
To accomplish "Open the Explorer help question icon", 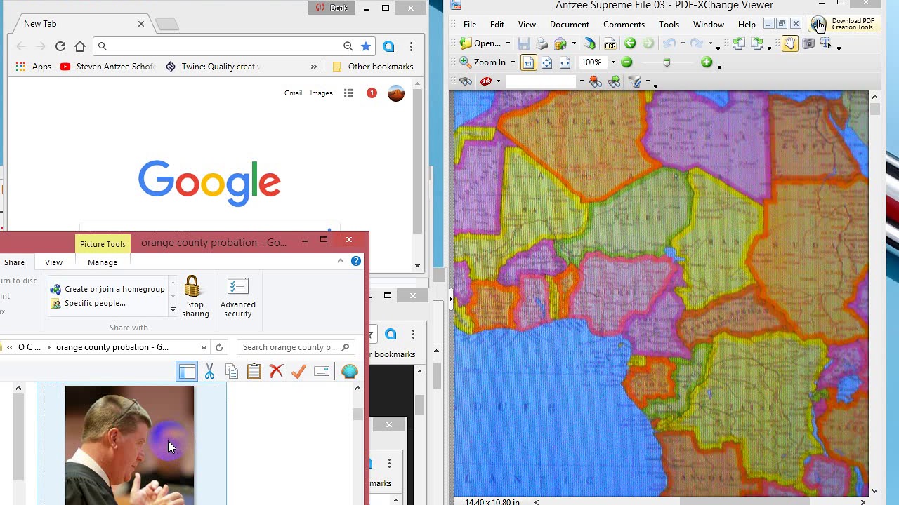I will tap(356, 261).
